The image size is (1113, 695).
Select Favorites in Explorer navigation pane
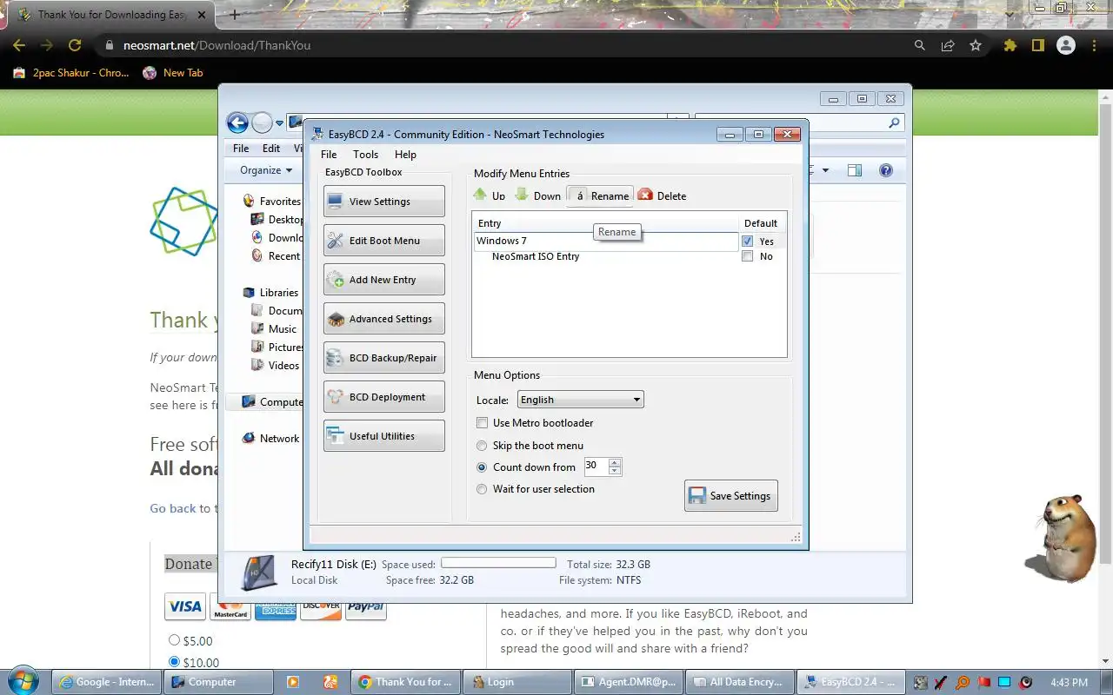pos(280,202)
